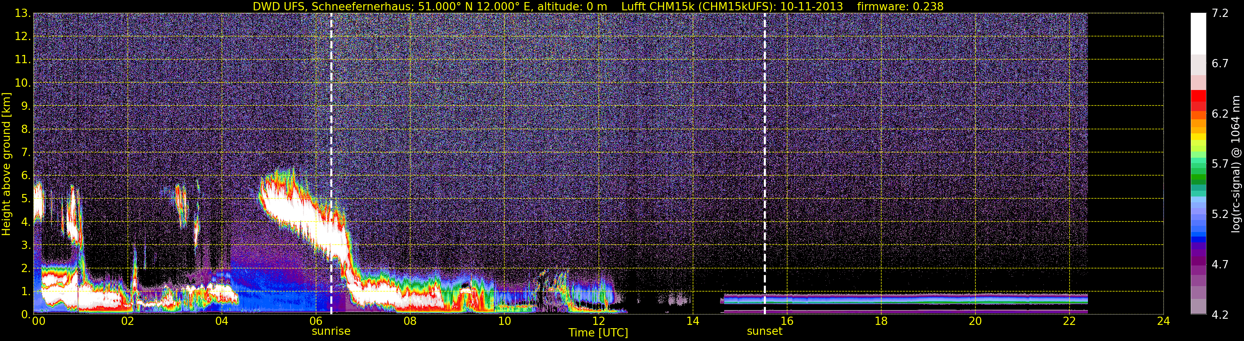
Task: Click the height axis tick '12.'
Action: click(22, 37)
